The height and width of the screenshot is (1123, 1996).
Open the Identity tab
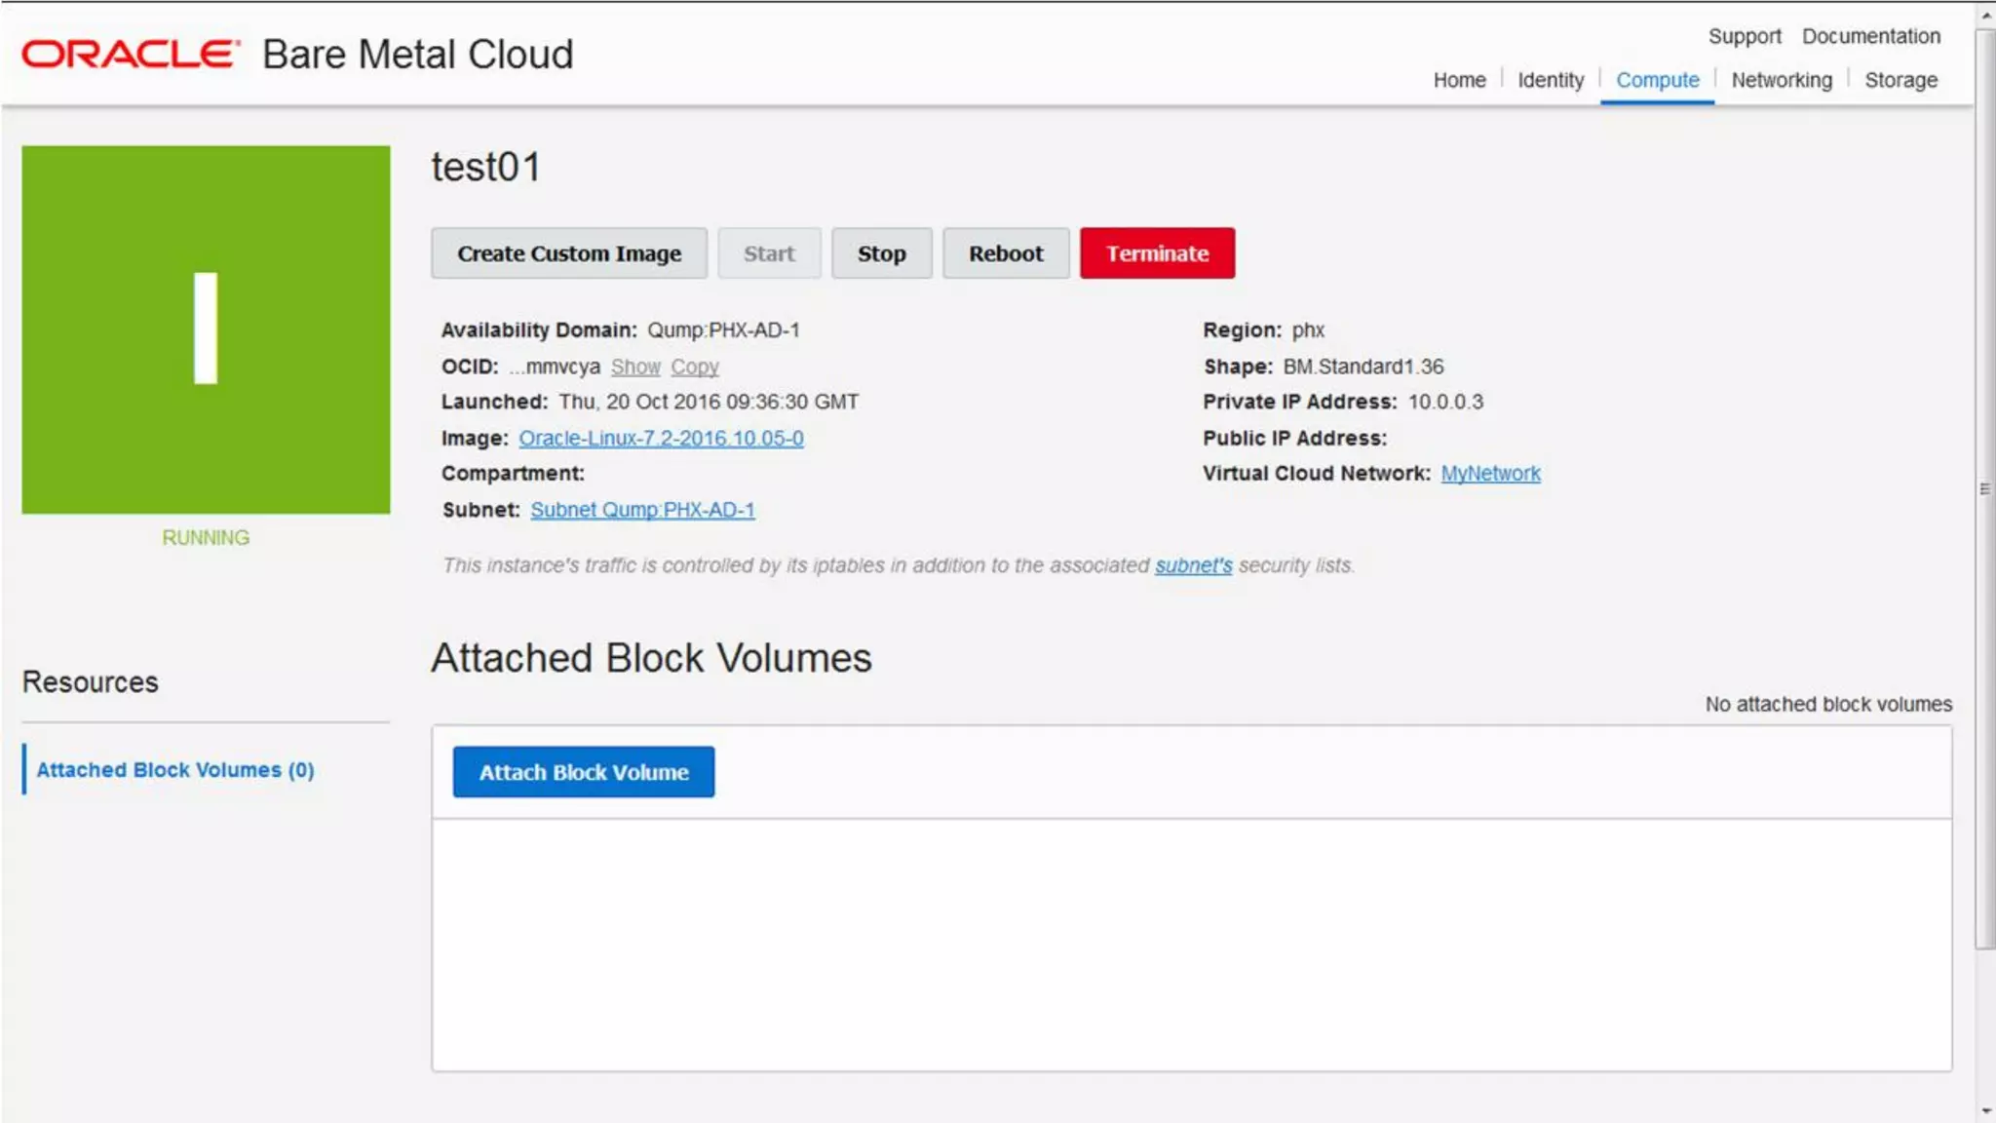1550,80
